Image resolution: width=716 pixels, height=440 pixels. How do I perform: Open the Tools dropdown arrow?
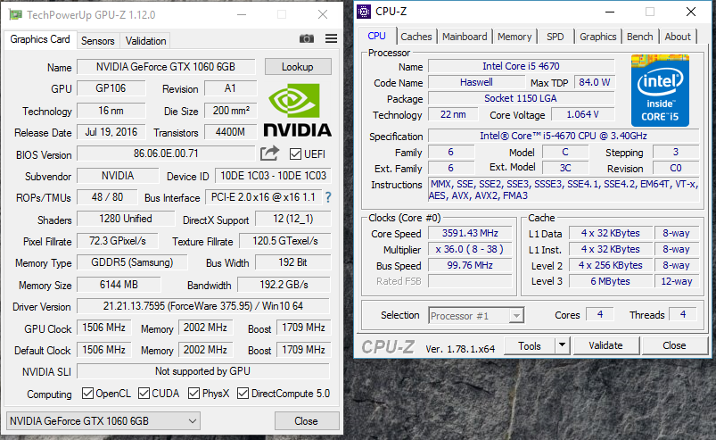(562, 345)
